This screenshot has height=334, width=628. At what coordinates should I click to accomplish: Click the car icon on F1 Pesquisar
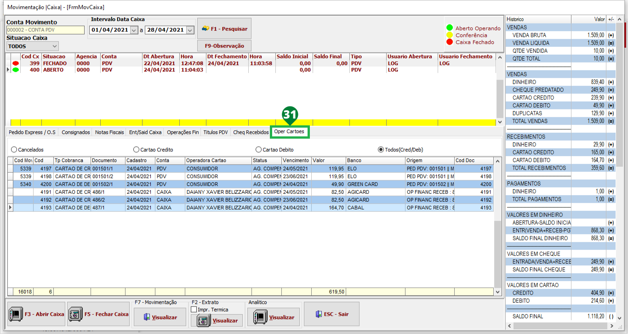(x=206, y=28)
